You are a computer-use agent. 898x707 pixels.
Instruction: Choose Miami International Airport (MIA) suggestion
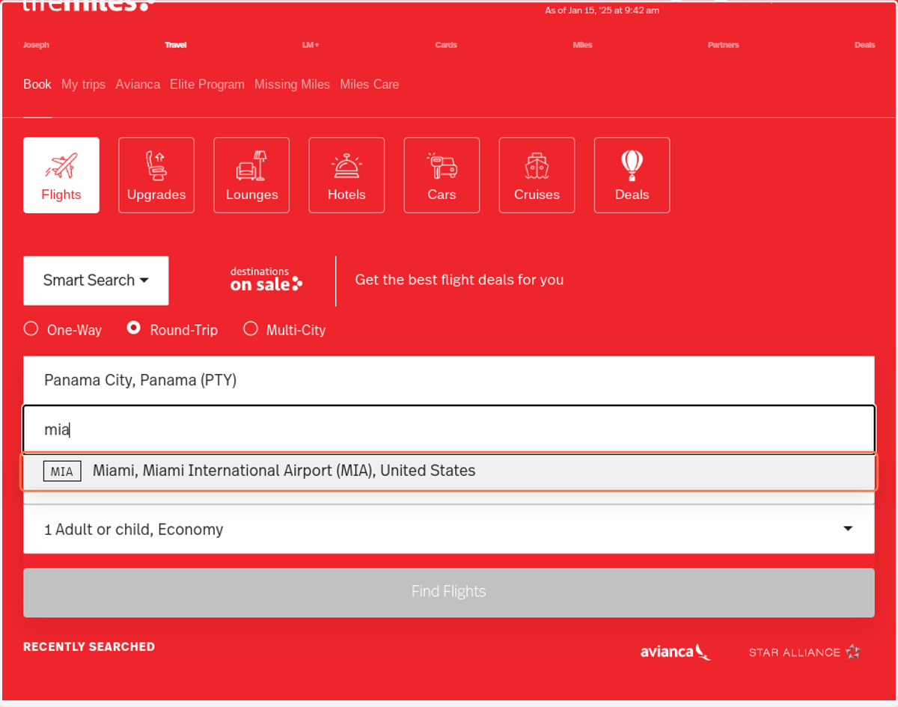click(x=449, y=471)
